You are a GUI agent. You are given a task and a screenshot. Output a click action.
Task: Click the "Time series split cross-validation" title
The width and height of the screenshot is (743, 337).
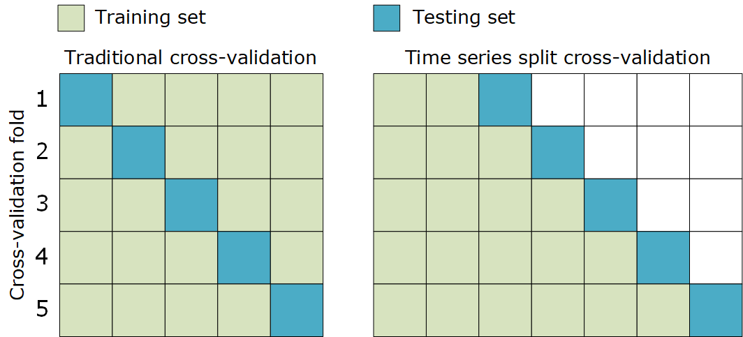click(x=557, y=58)
